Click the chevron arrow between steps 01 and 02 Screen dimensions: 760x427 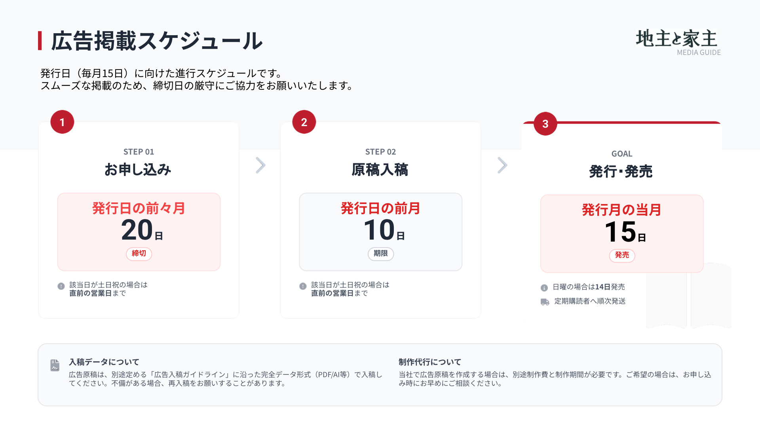click(x=260, y=165)
